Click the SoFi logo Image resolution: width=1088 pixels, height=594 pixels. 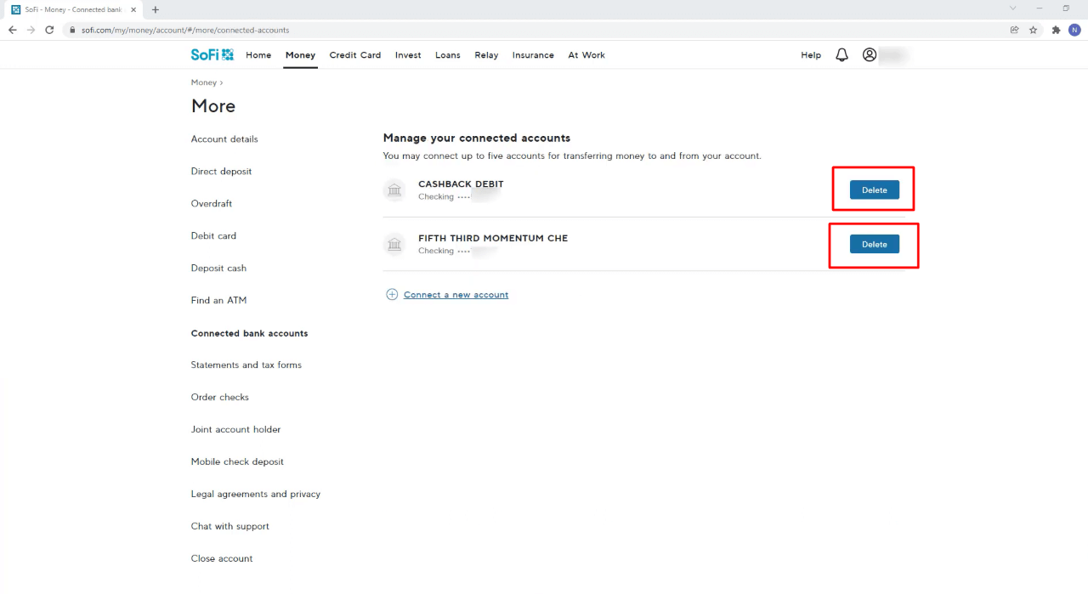pyautogui.click(x=212, y=54)
